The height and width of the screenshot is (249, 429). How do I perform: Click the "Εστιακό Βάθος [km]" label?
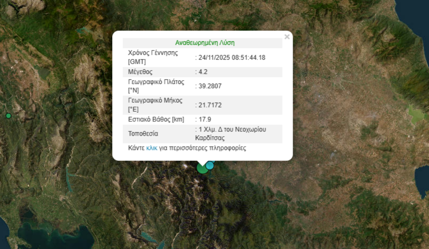point(156,119)
